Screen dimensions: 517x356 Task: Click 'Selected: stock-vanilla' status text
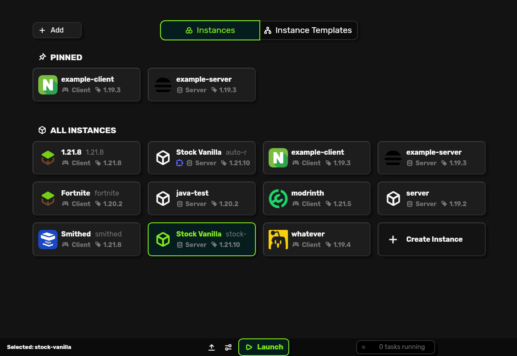39,347
